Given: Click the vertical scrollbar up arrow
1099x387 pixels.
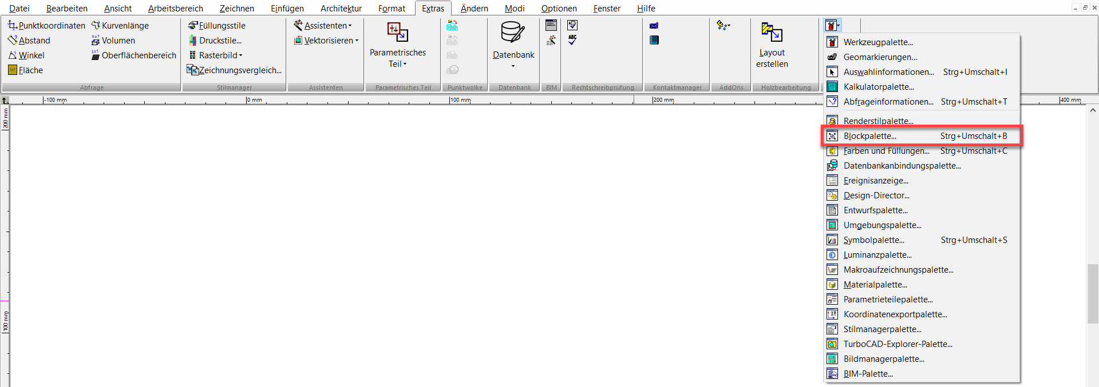Looking at the screenshot, I should [1093, 110].
